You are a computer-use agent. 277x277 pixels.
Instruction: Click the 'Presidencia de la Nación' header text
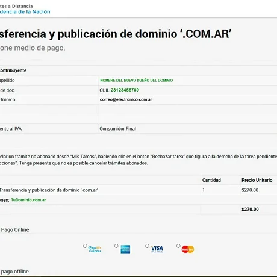click(x=25, y=12)
